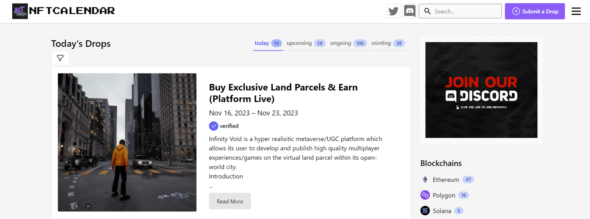The image size is (590, 219).
Task: Open the Infinity Void city thumbnail
Action: (x=127, y=142)
